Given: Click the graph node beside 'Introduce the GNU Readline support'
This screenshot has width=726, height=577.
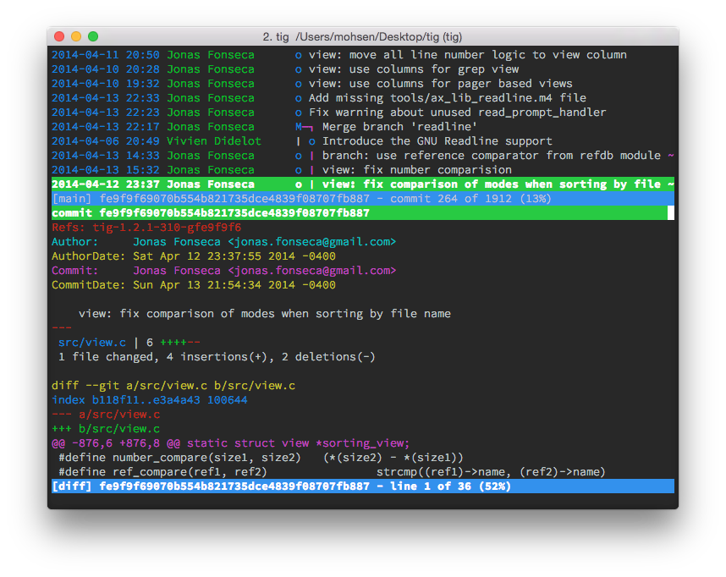Looking at the screenshot, I should [312, 141].
